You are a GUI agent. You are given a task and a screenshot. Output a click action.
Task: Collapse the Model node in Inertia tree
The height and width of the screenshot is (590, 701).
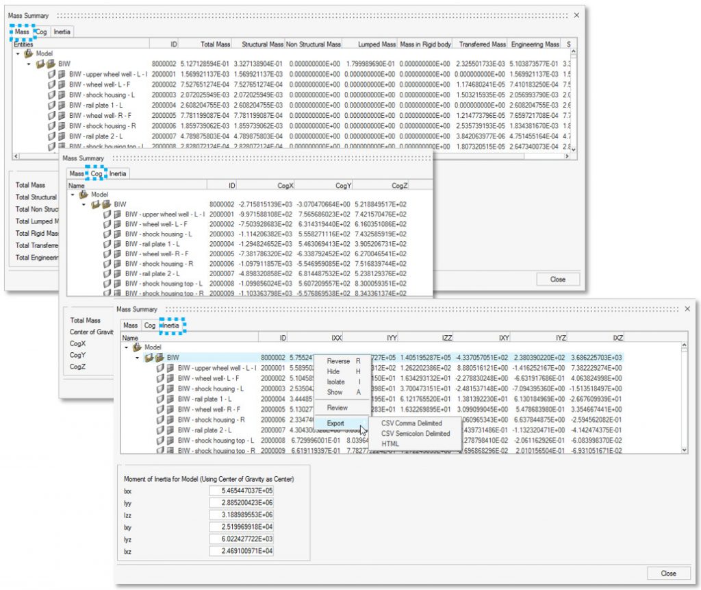point(126,347)
